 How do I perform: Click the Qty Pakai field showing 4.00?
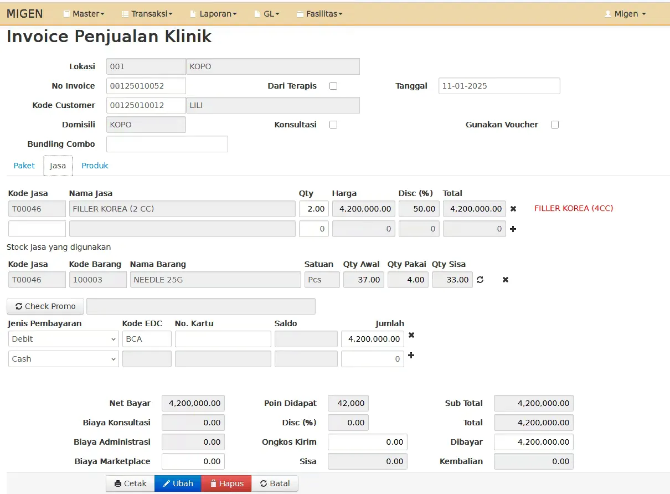coord(408,280)
